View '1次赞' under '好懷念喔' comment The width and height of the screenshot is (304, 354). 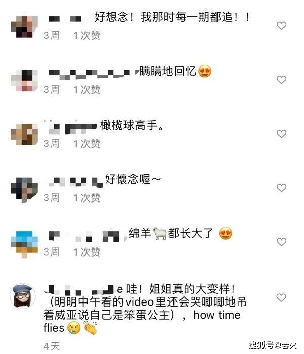86,198
